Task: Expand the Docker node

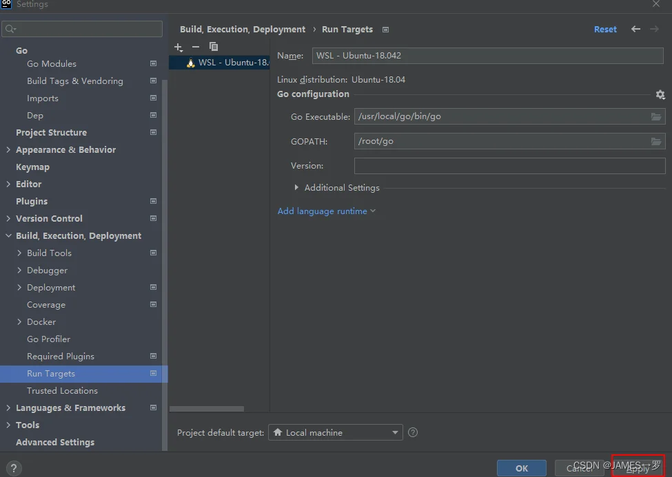Action: (x=19, y=321)
